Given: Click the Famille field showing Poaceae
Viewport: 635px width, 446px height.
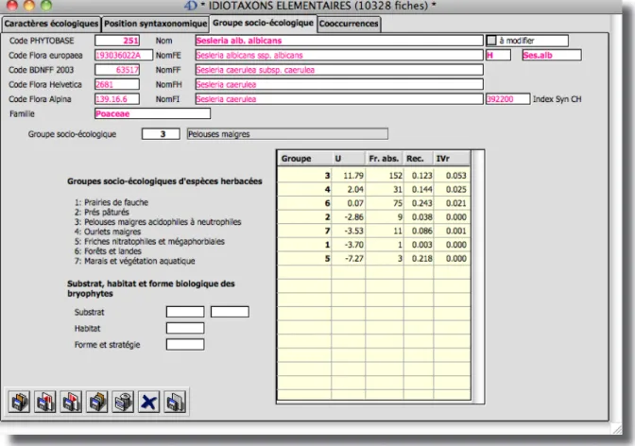Looking at the screenshot, I should point(152,113).
